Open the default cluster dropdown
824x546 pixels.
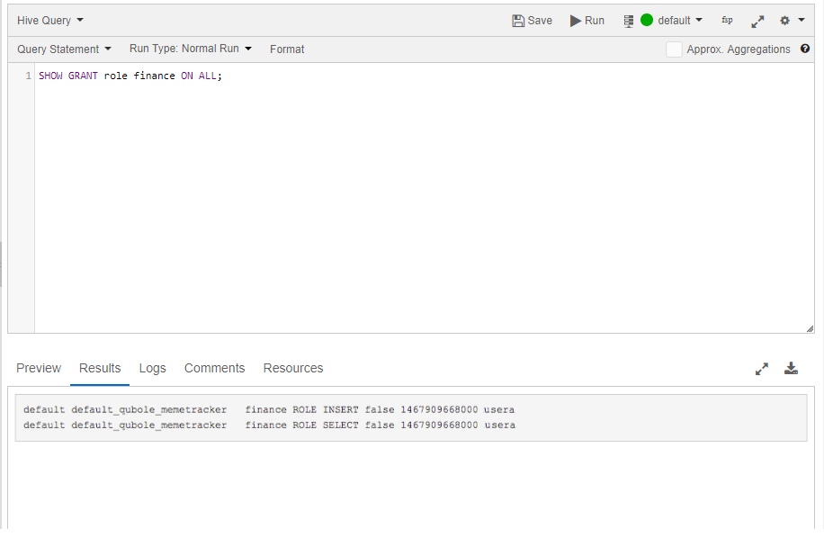680,21
